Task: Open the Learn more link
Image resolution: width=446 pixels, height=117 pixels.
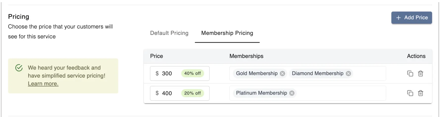Action: pos(43,84)
